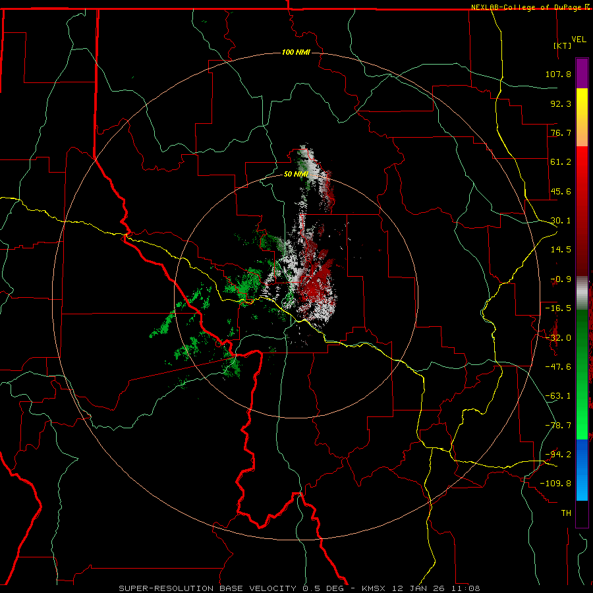The image size is (593, 593).
Task: Click the blue segment of the velocity color bar
Action: pyautogui.click(x=582, y=470)
